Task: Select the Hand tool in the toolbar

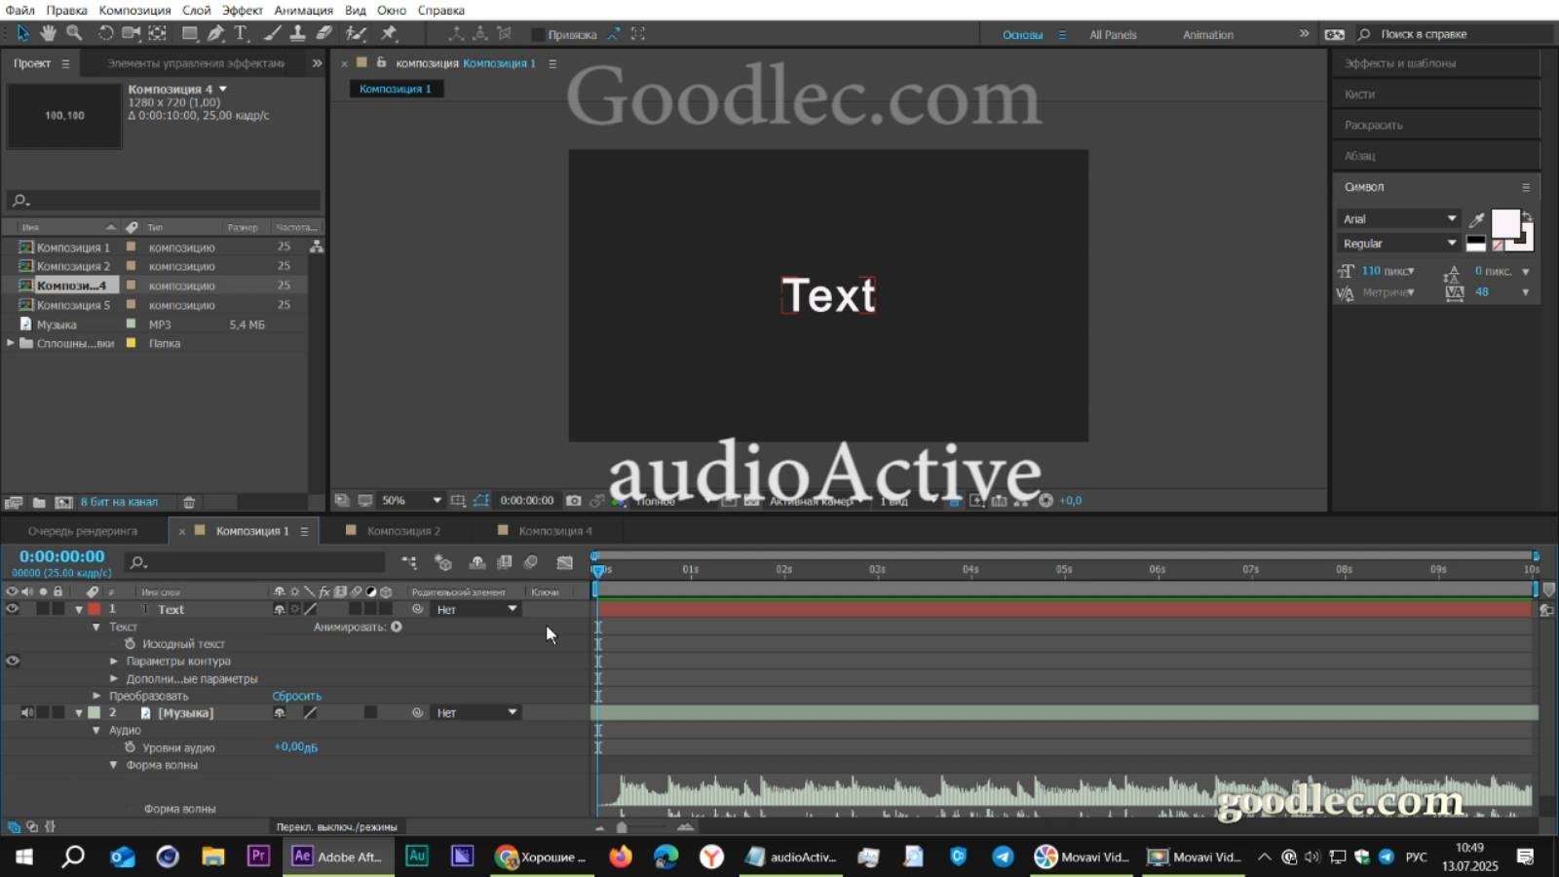Action: 47,32
